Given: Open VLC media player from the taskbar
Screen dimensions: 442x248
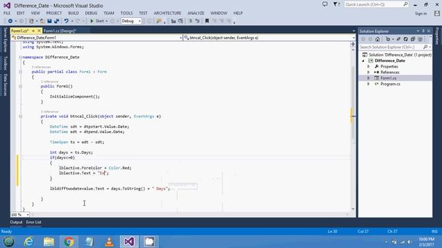Looking at the screenshot, I should (x=109, y=242).
